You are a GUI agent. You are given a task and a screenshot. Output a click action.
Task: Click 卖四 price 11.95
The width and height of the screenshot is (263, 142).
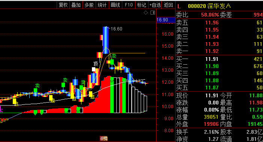[x=212, y=30]
